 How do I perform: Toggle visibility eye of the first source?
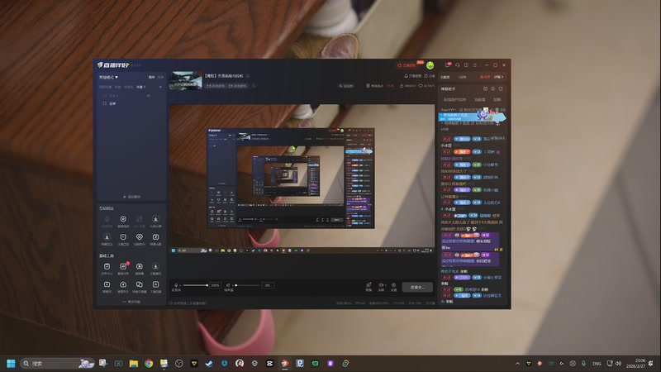149,96
